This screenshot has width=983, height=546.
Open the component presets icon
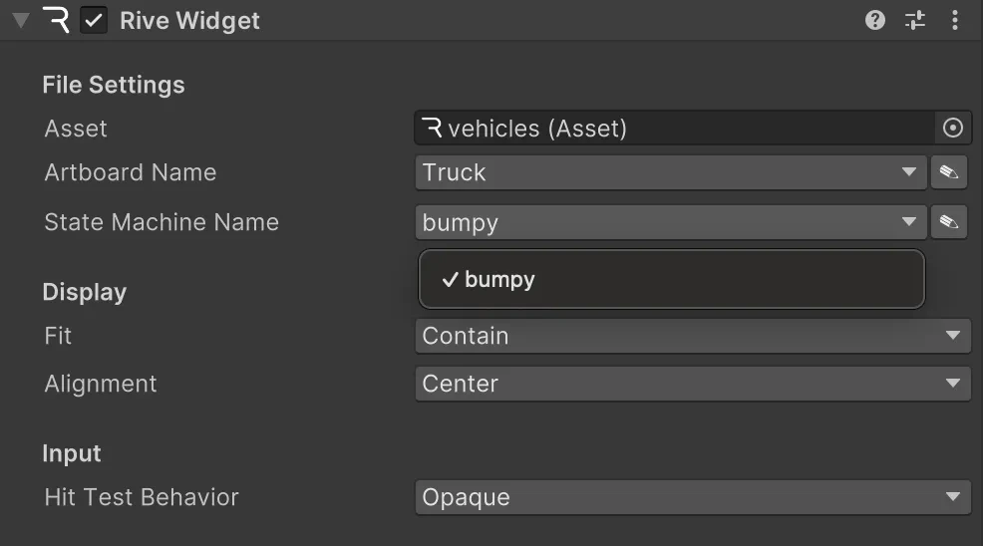915,20
